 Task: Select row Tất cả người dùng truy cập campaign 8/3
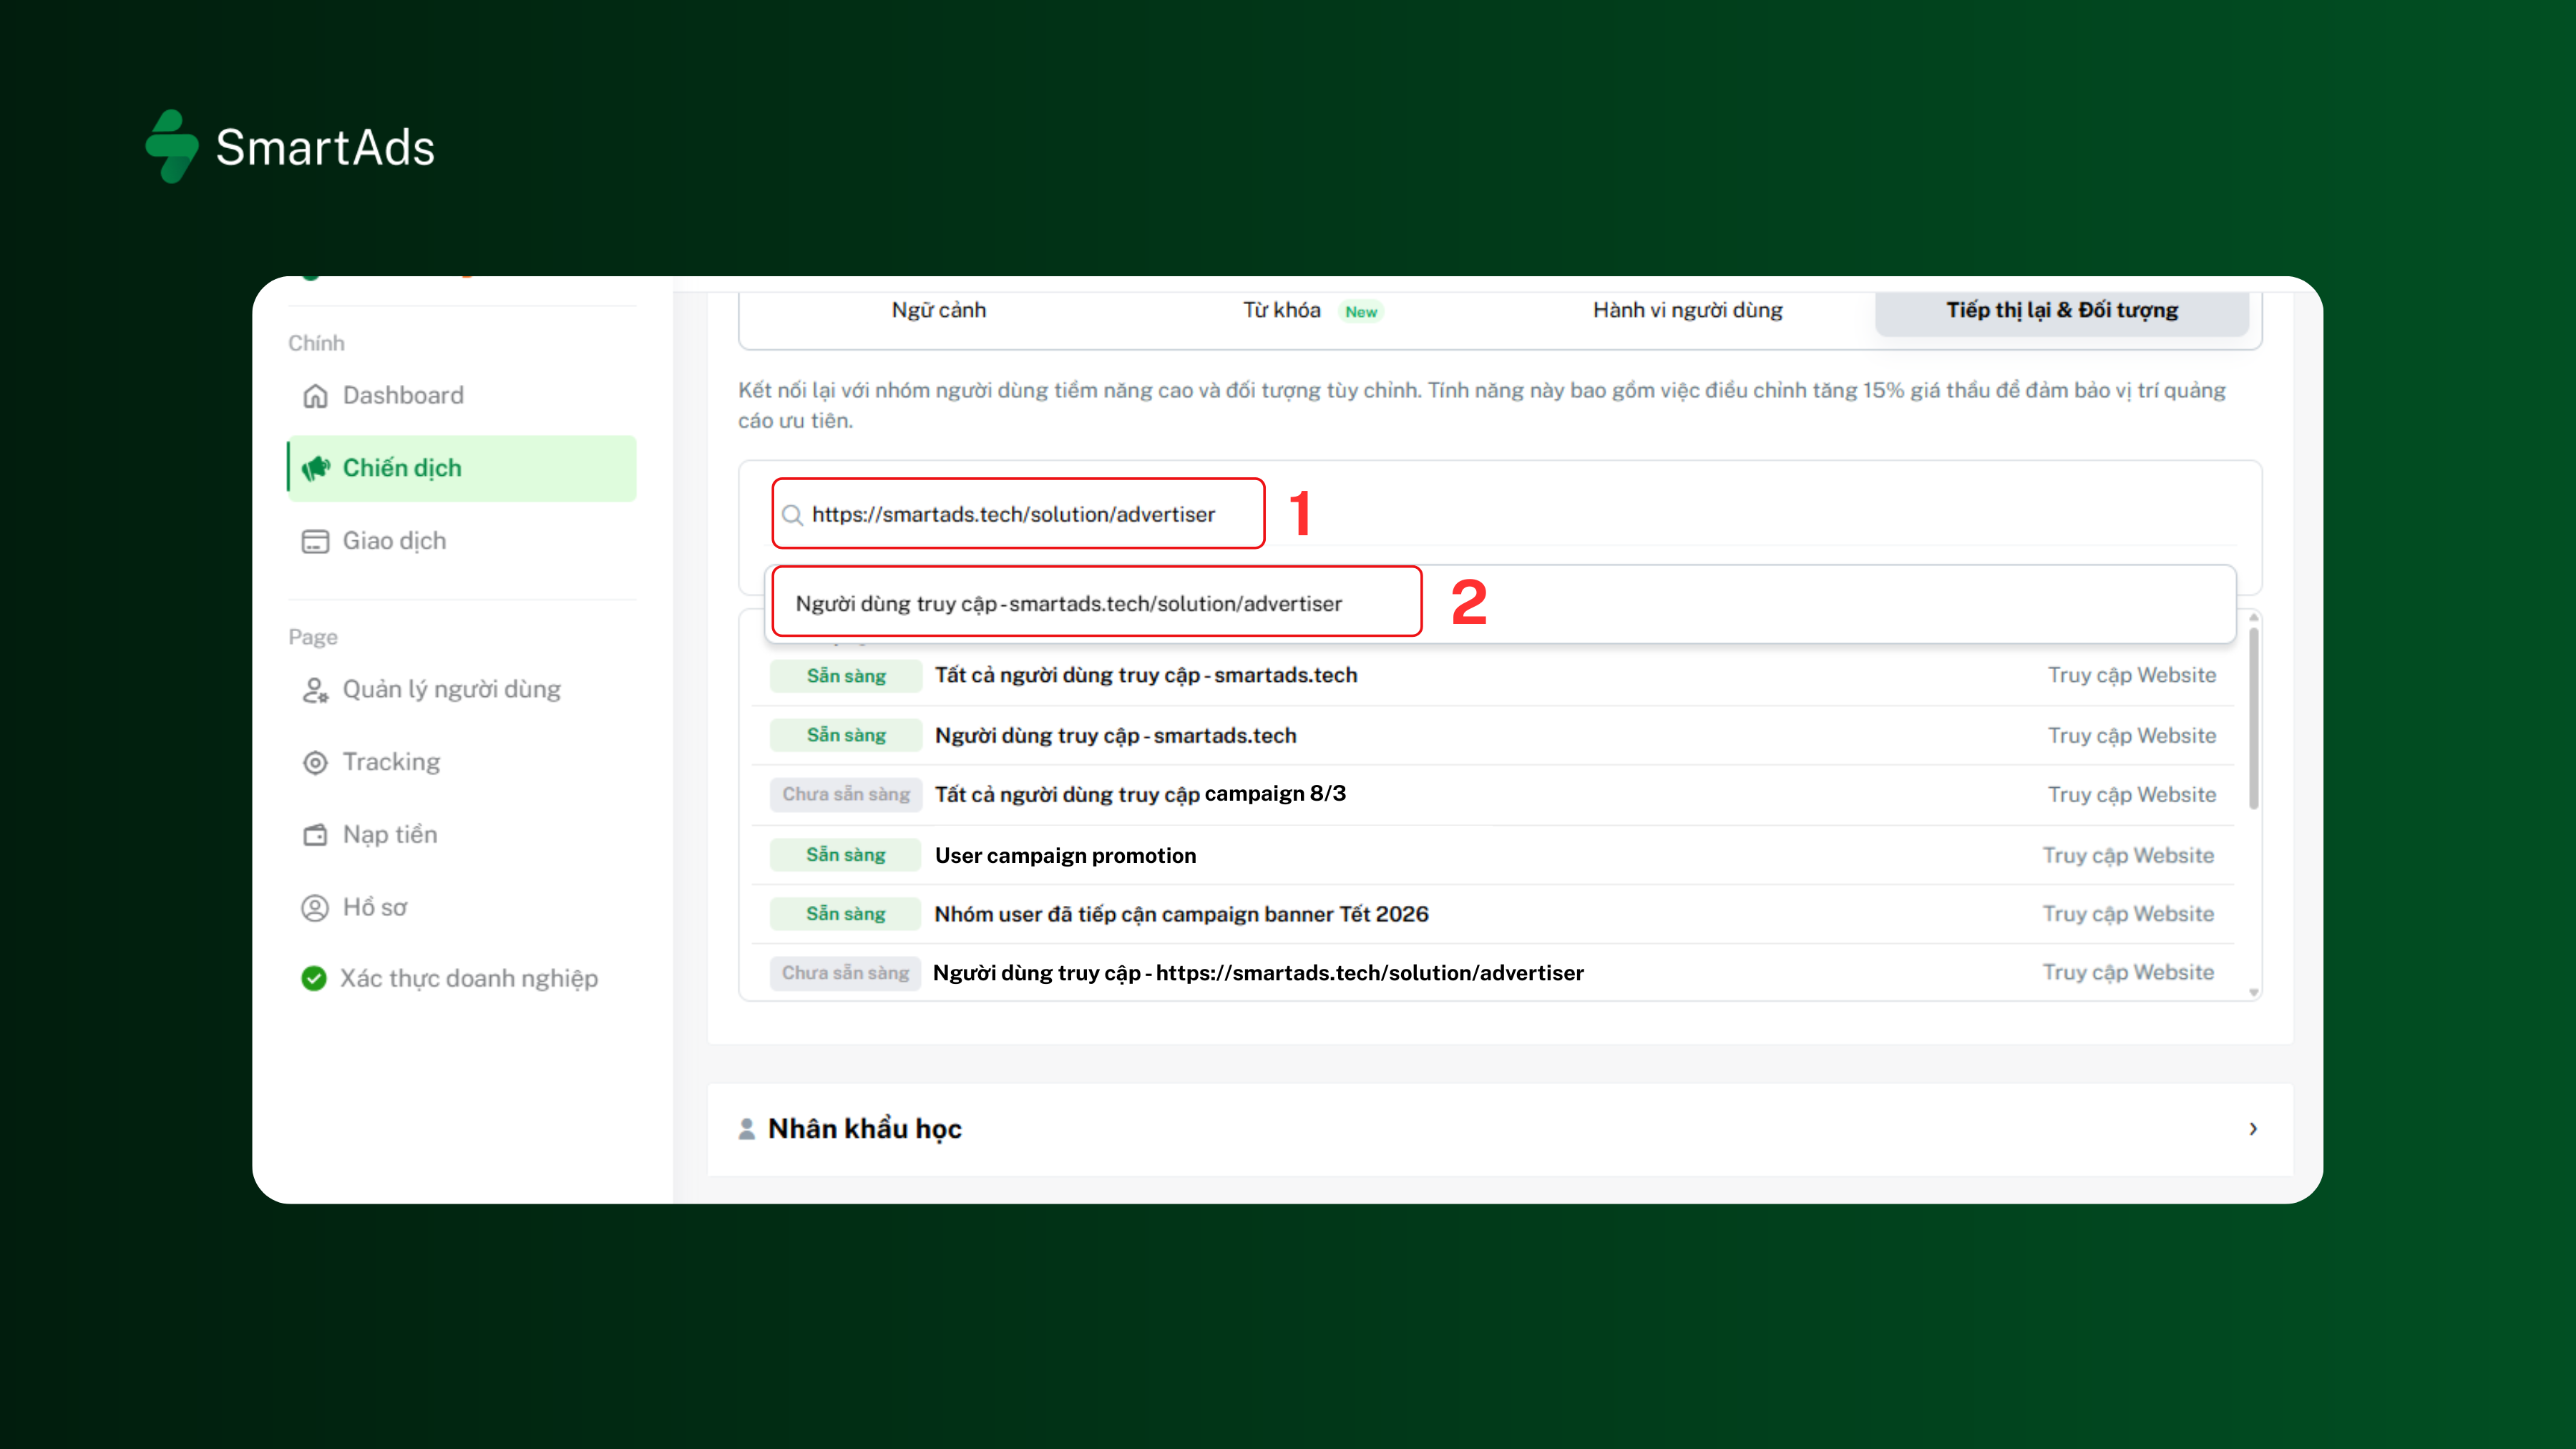[1494, 795]
